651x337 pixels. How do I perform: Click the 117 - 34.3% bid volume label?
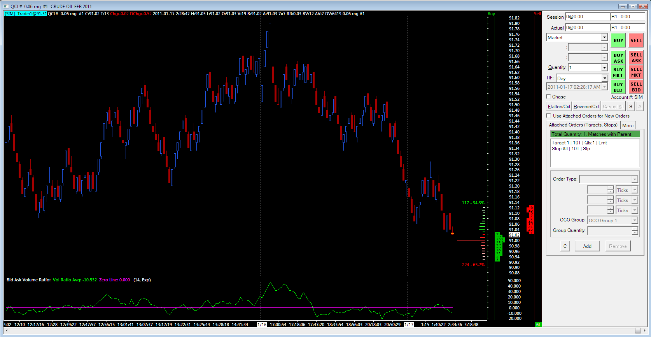[x=473, y=203]
